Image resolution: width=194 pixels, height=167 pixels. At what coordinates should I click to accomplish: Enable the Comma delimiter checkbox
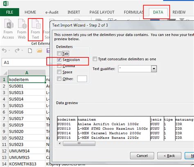tap(59, 66)
